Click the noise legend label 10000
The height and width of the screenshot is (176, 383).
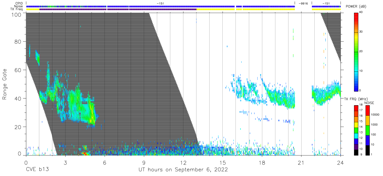375,115
